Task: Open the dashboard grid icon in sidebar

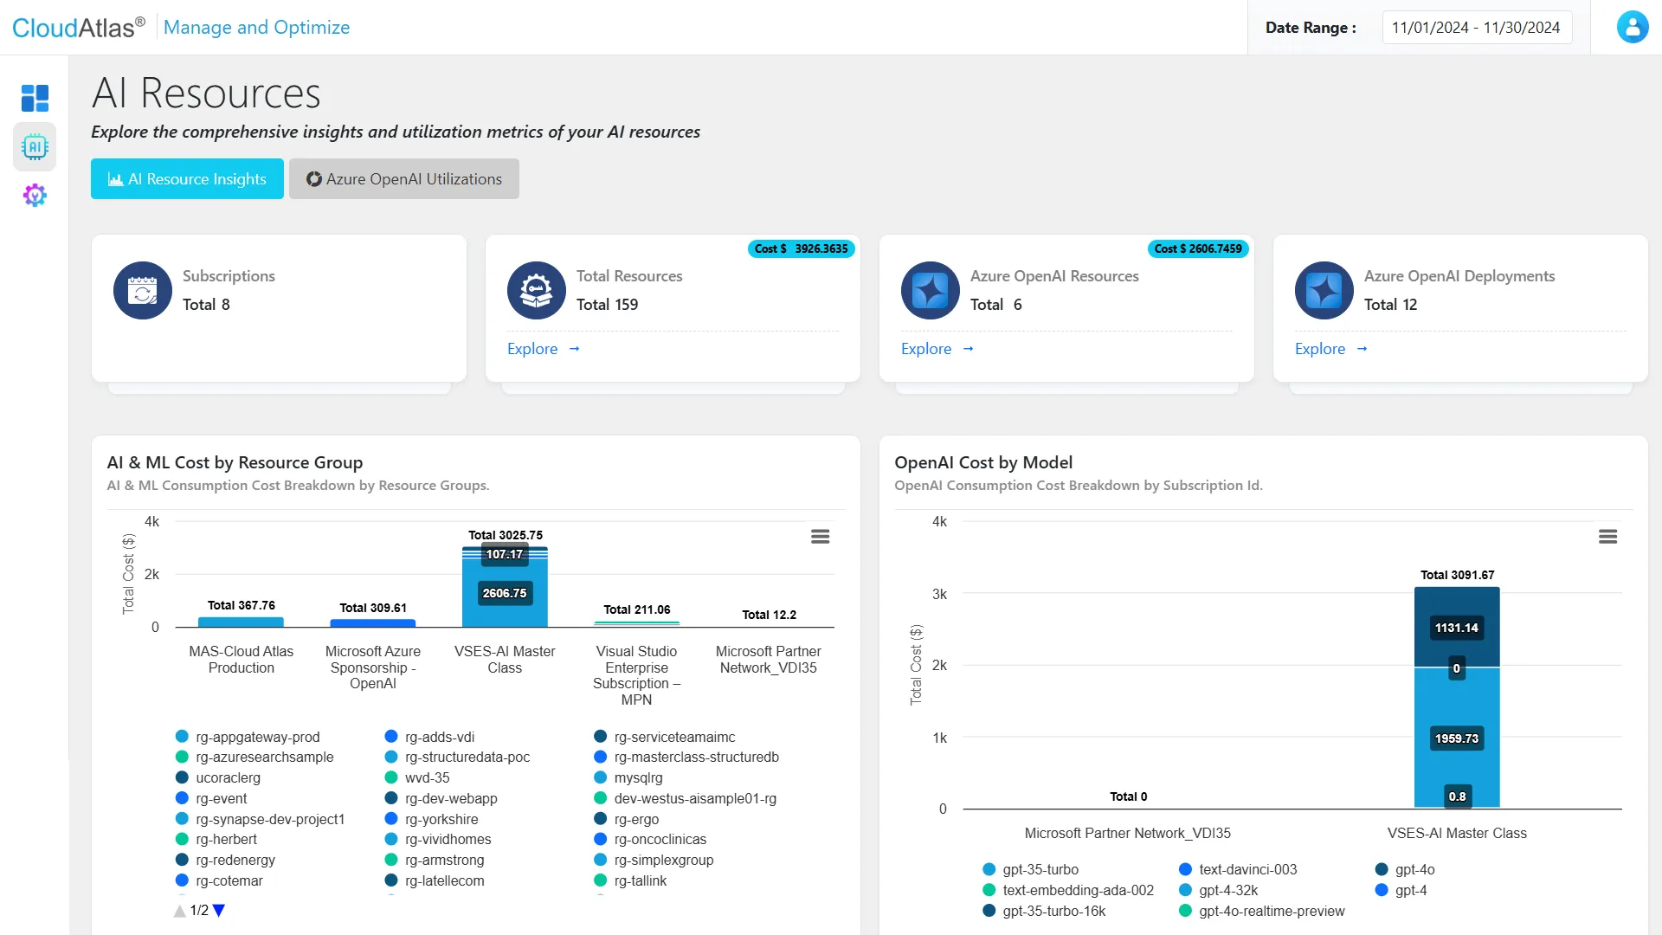Action: pyautogui.click(x=35, y=98)
